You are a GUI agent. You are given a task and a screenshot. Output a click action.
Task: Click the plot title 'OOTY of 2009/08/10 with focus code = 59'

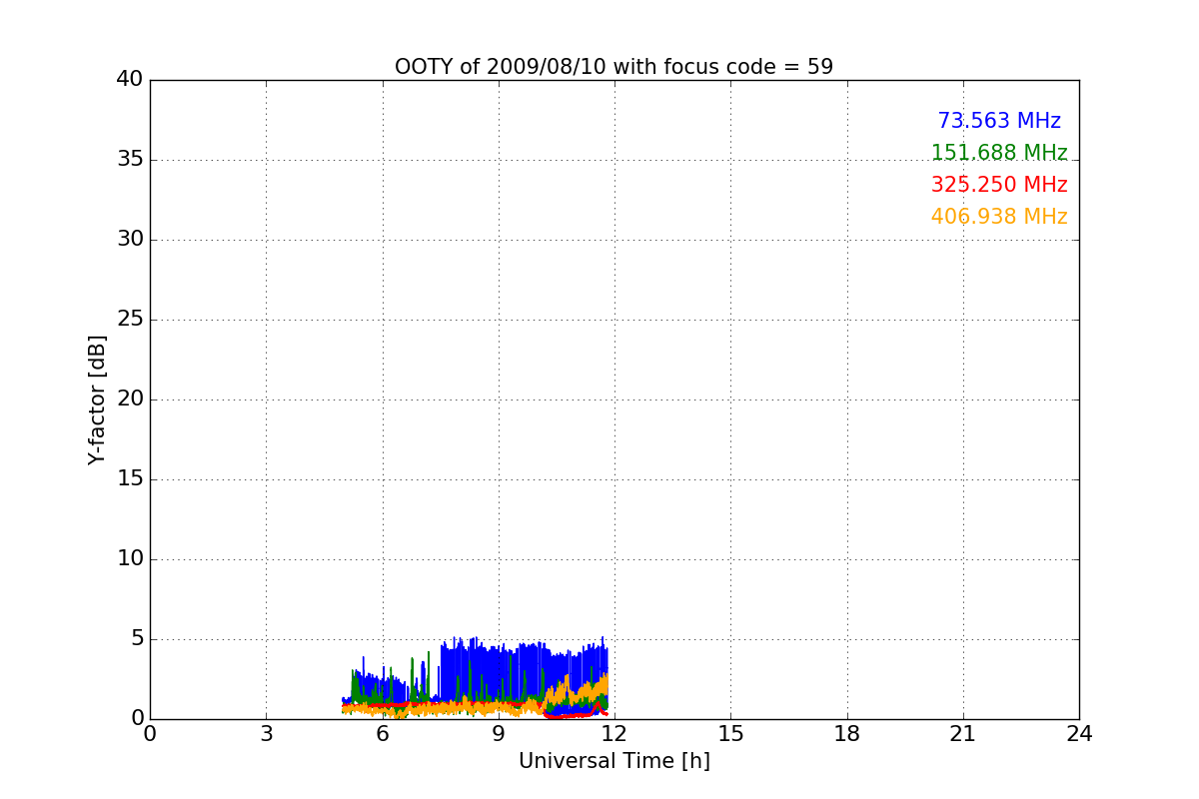tap(613, 67)
